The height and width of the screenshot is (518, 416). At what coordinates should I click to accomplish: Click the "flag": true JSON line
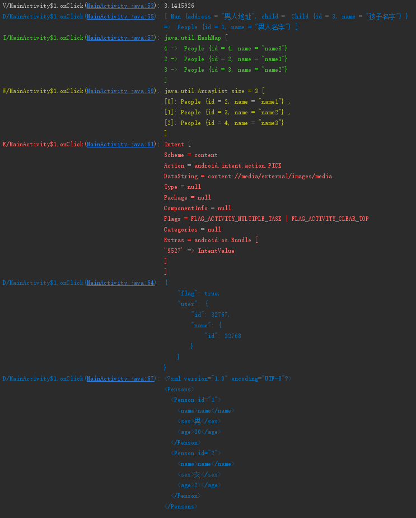point(199,293)
